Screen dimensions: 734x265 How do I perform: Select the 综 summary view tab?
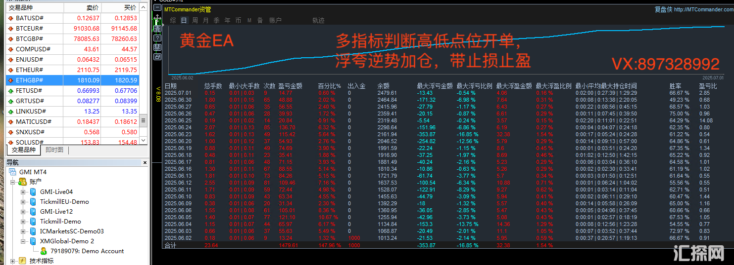[x=173, y=20]
